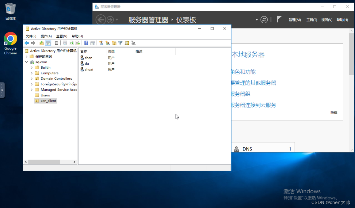Click Server Manager back navigation arrow
Viewport: 355px width, 208px height.
[101, 20]
